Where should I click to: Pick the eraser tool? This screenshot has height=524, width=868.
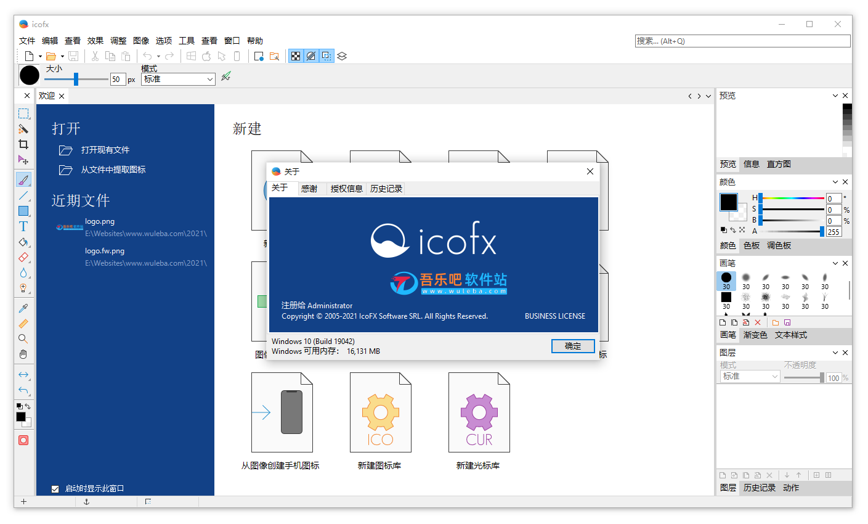pyautogui.click(x=23, y=257)
